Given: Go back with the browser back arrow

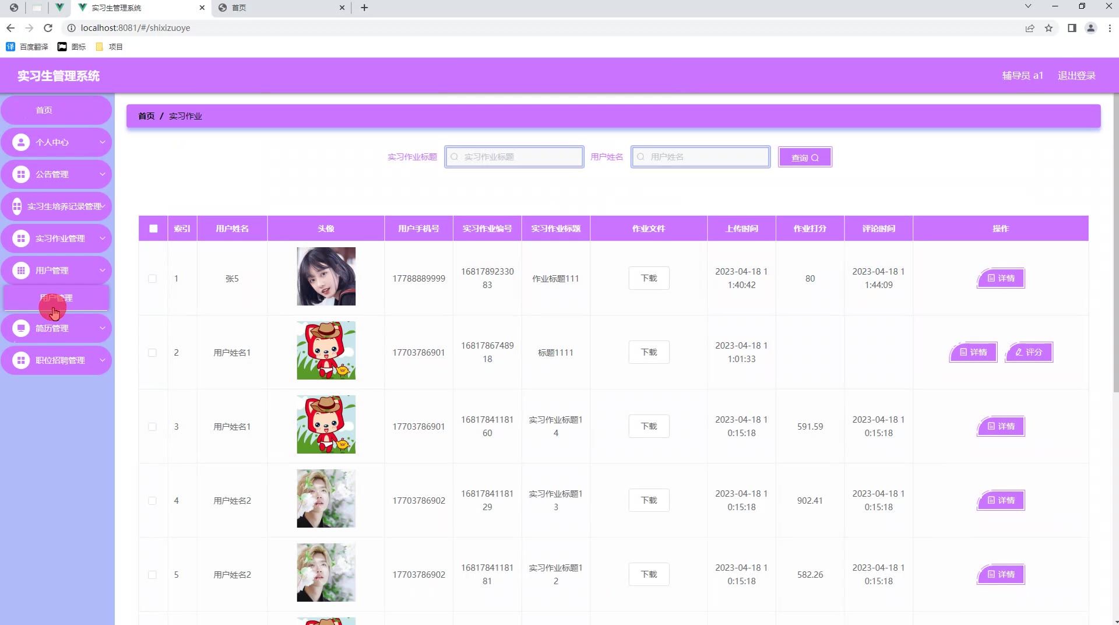Looking at the screenshot, I should (x=10, y=28).
